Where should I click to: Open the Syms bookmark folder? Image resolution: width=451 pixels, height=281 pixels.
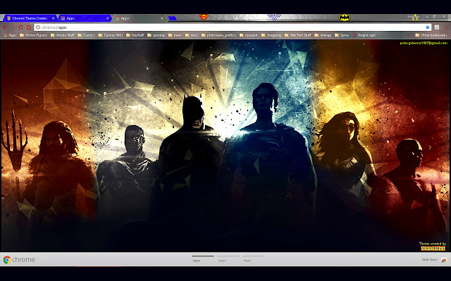click(x=342, y=35)
